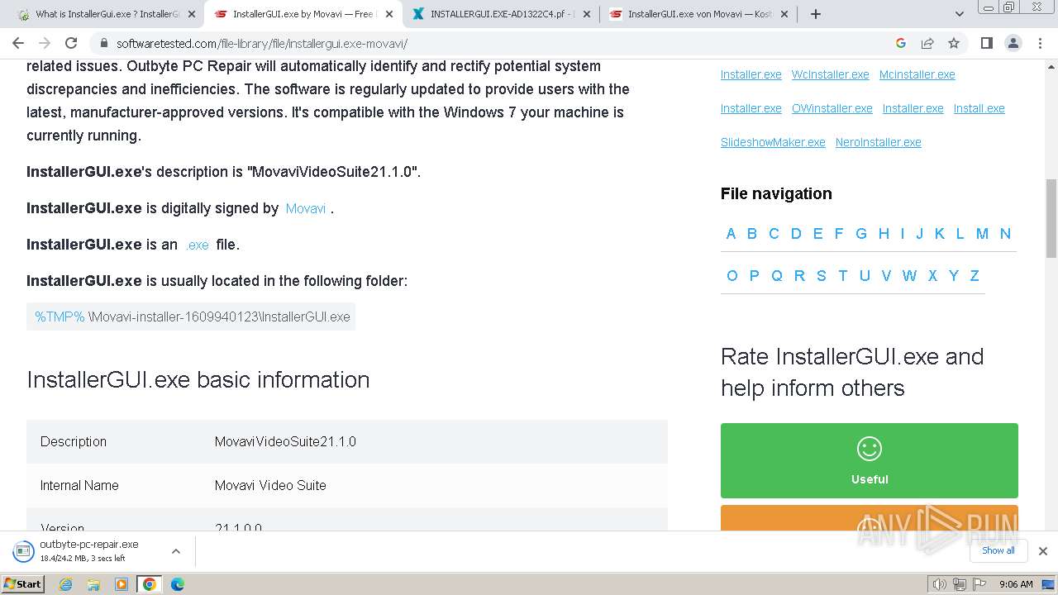Open the Movavi signer link
This screenshot has height=595, width=1058.
tap(306, 208)
